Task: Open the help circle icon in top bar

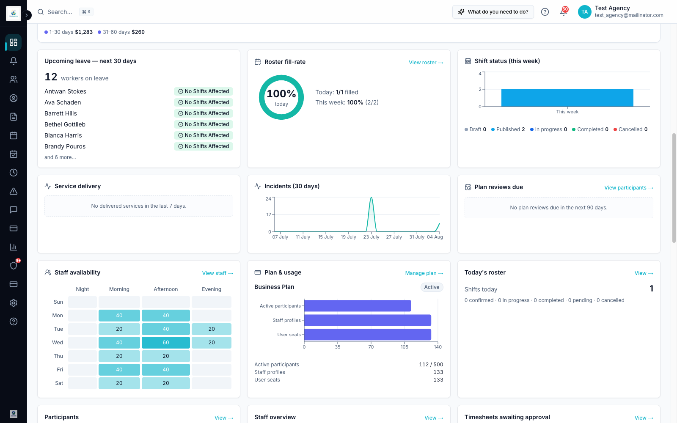Action: coord(545,12)
